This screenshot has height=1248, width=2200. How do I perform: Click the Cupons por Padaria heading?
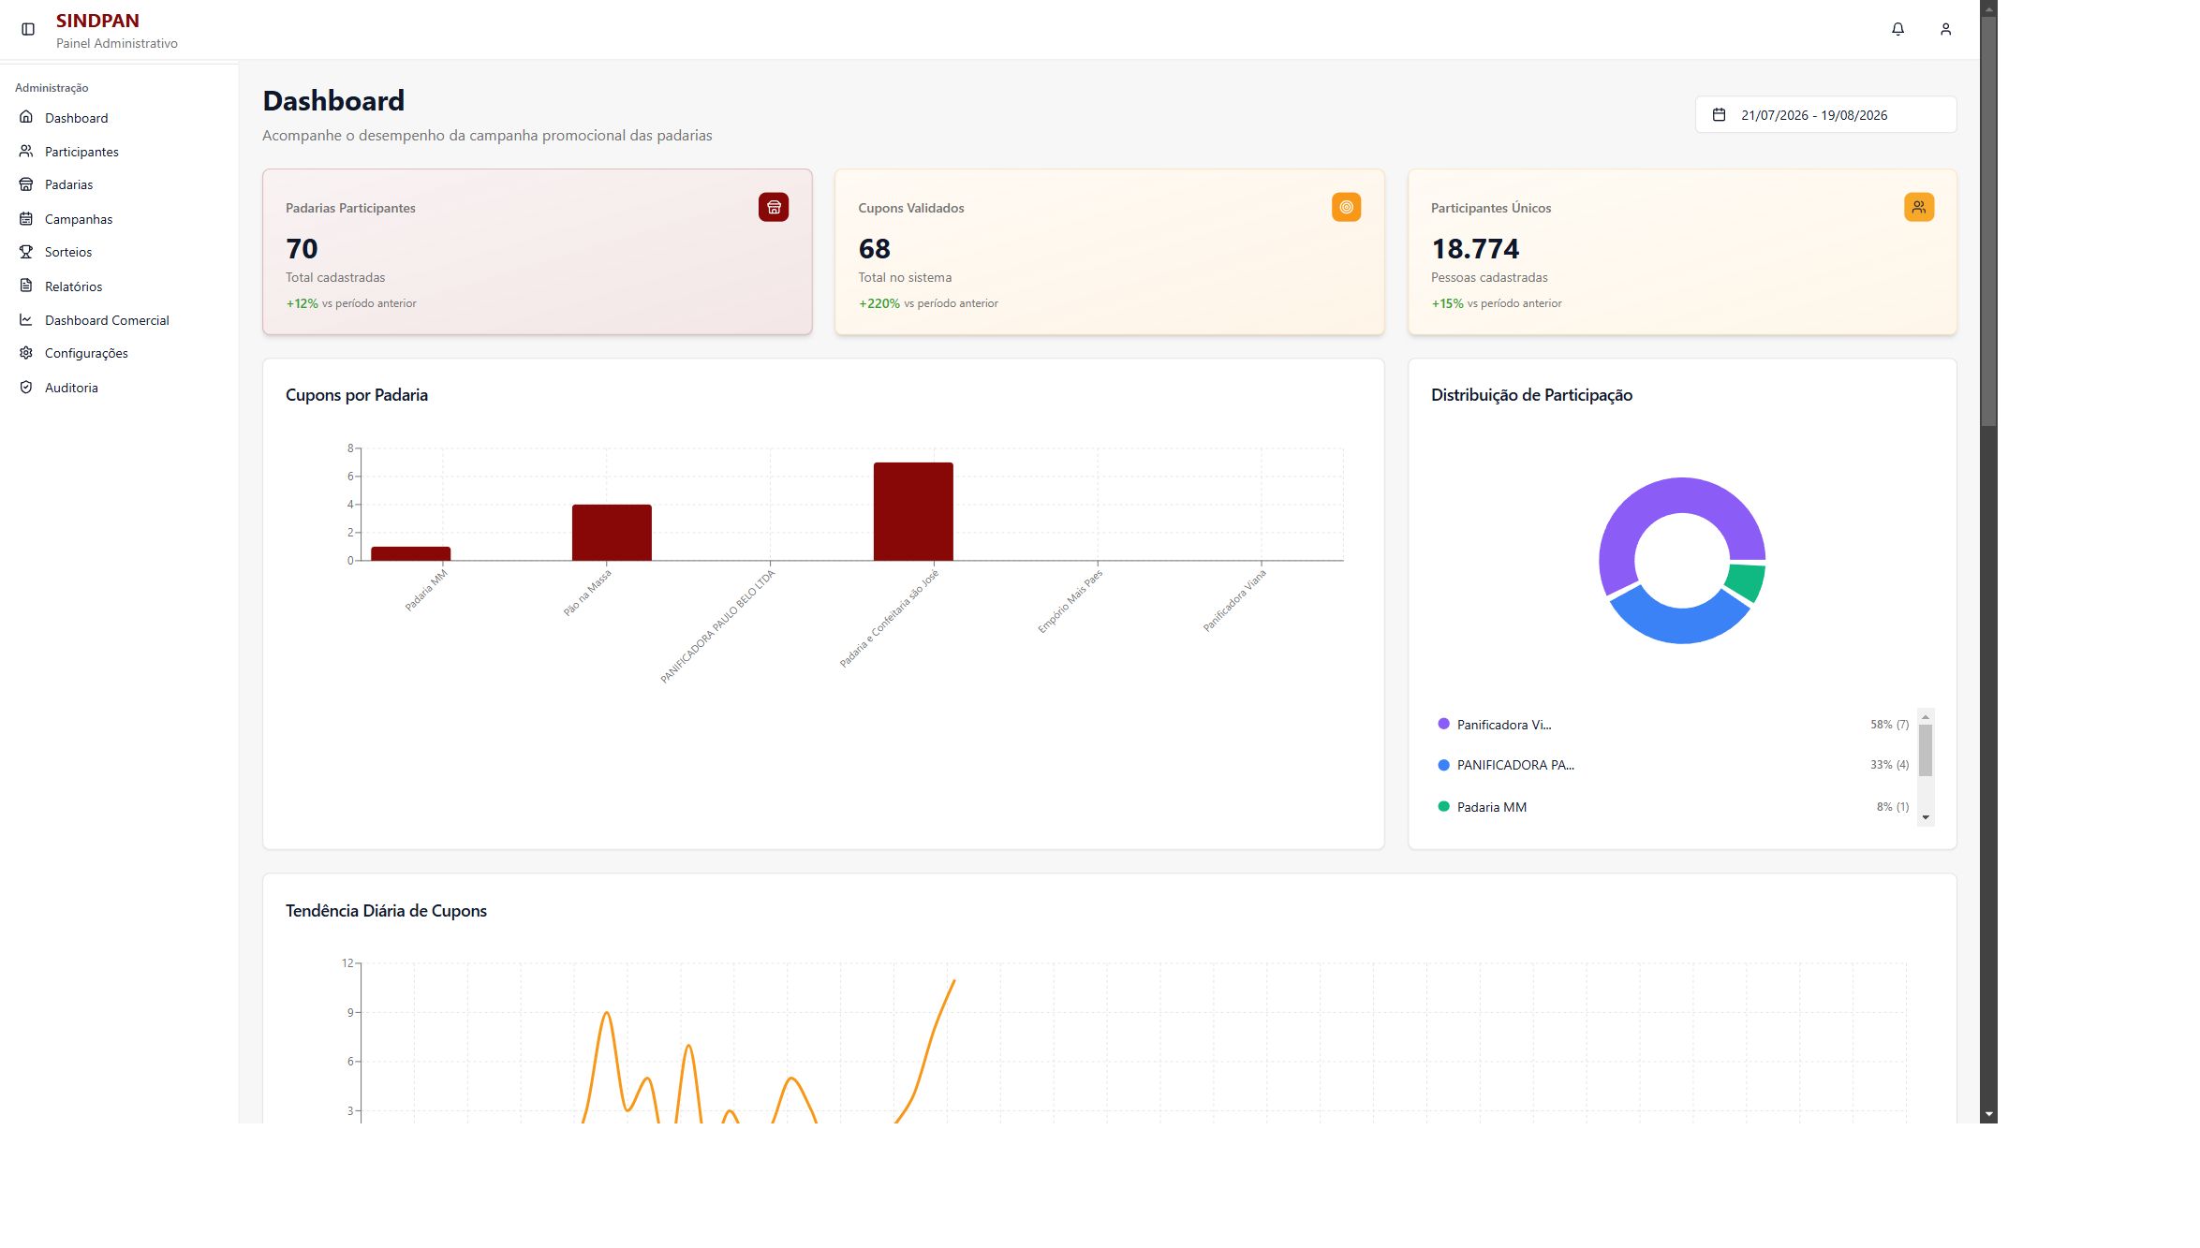click(357, 395)
